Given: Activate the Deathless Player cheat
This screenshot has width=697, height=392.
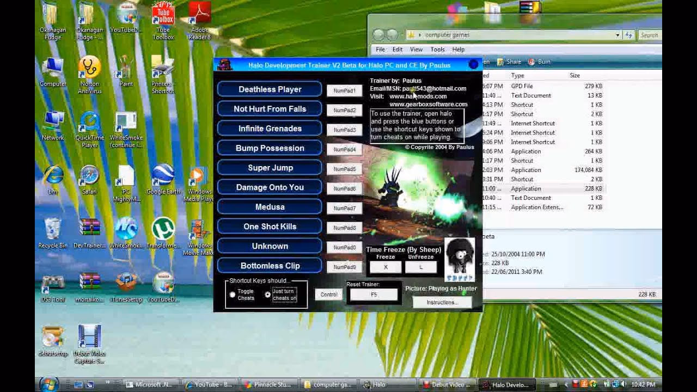Looking at the screenshot, I should (270, 89).
